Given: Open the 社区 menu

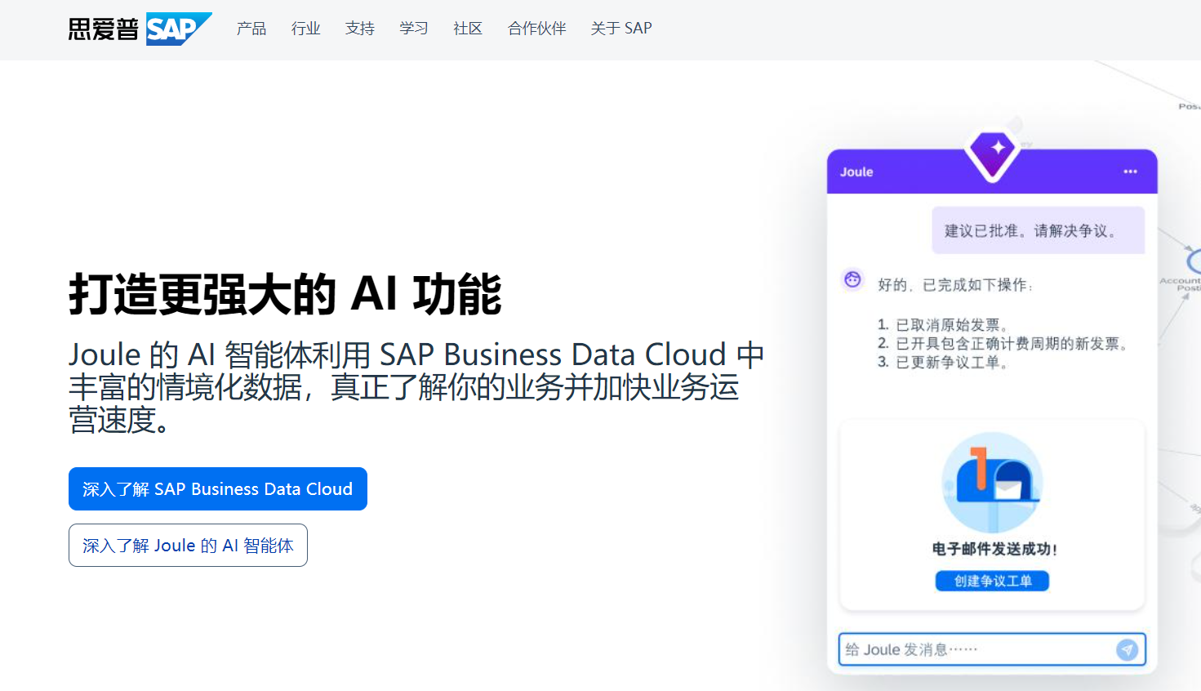Looking at the screenshot, I should pos(467,29).
